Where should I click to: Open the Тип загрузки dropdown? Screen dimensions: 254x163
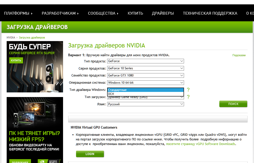pos(146,98)
